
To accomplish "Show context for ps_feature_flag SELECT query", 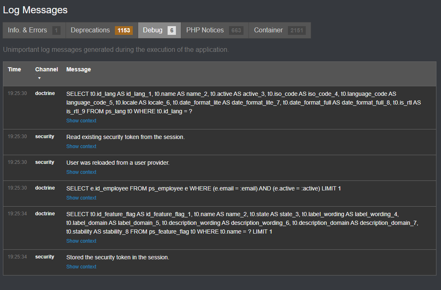I will pos(81,241).
